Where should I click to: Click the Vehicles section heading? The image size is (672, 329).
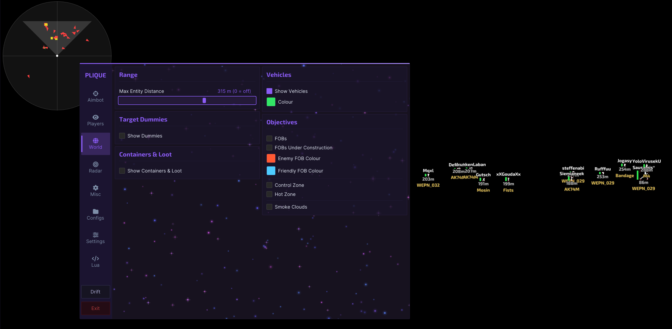click(x=279, y=75)
